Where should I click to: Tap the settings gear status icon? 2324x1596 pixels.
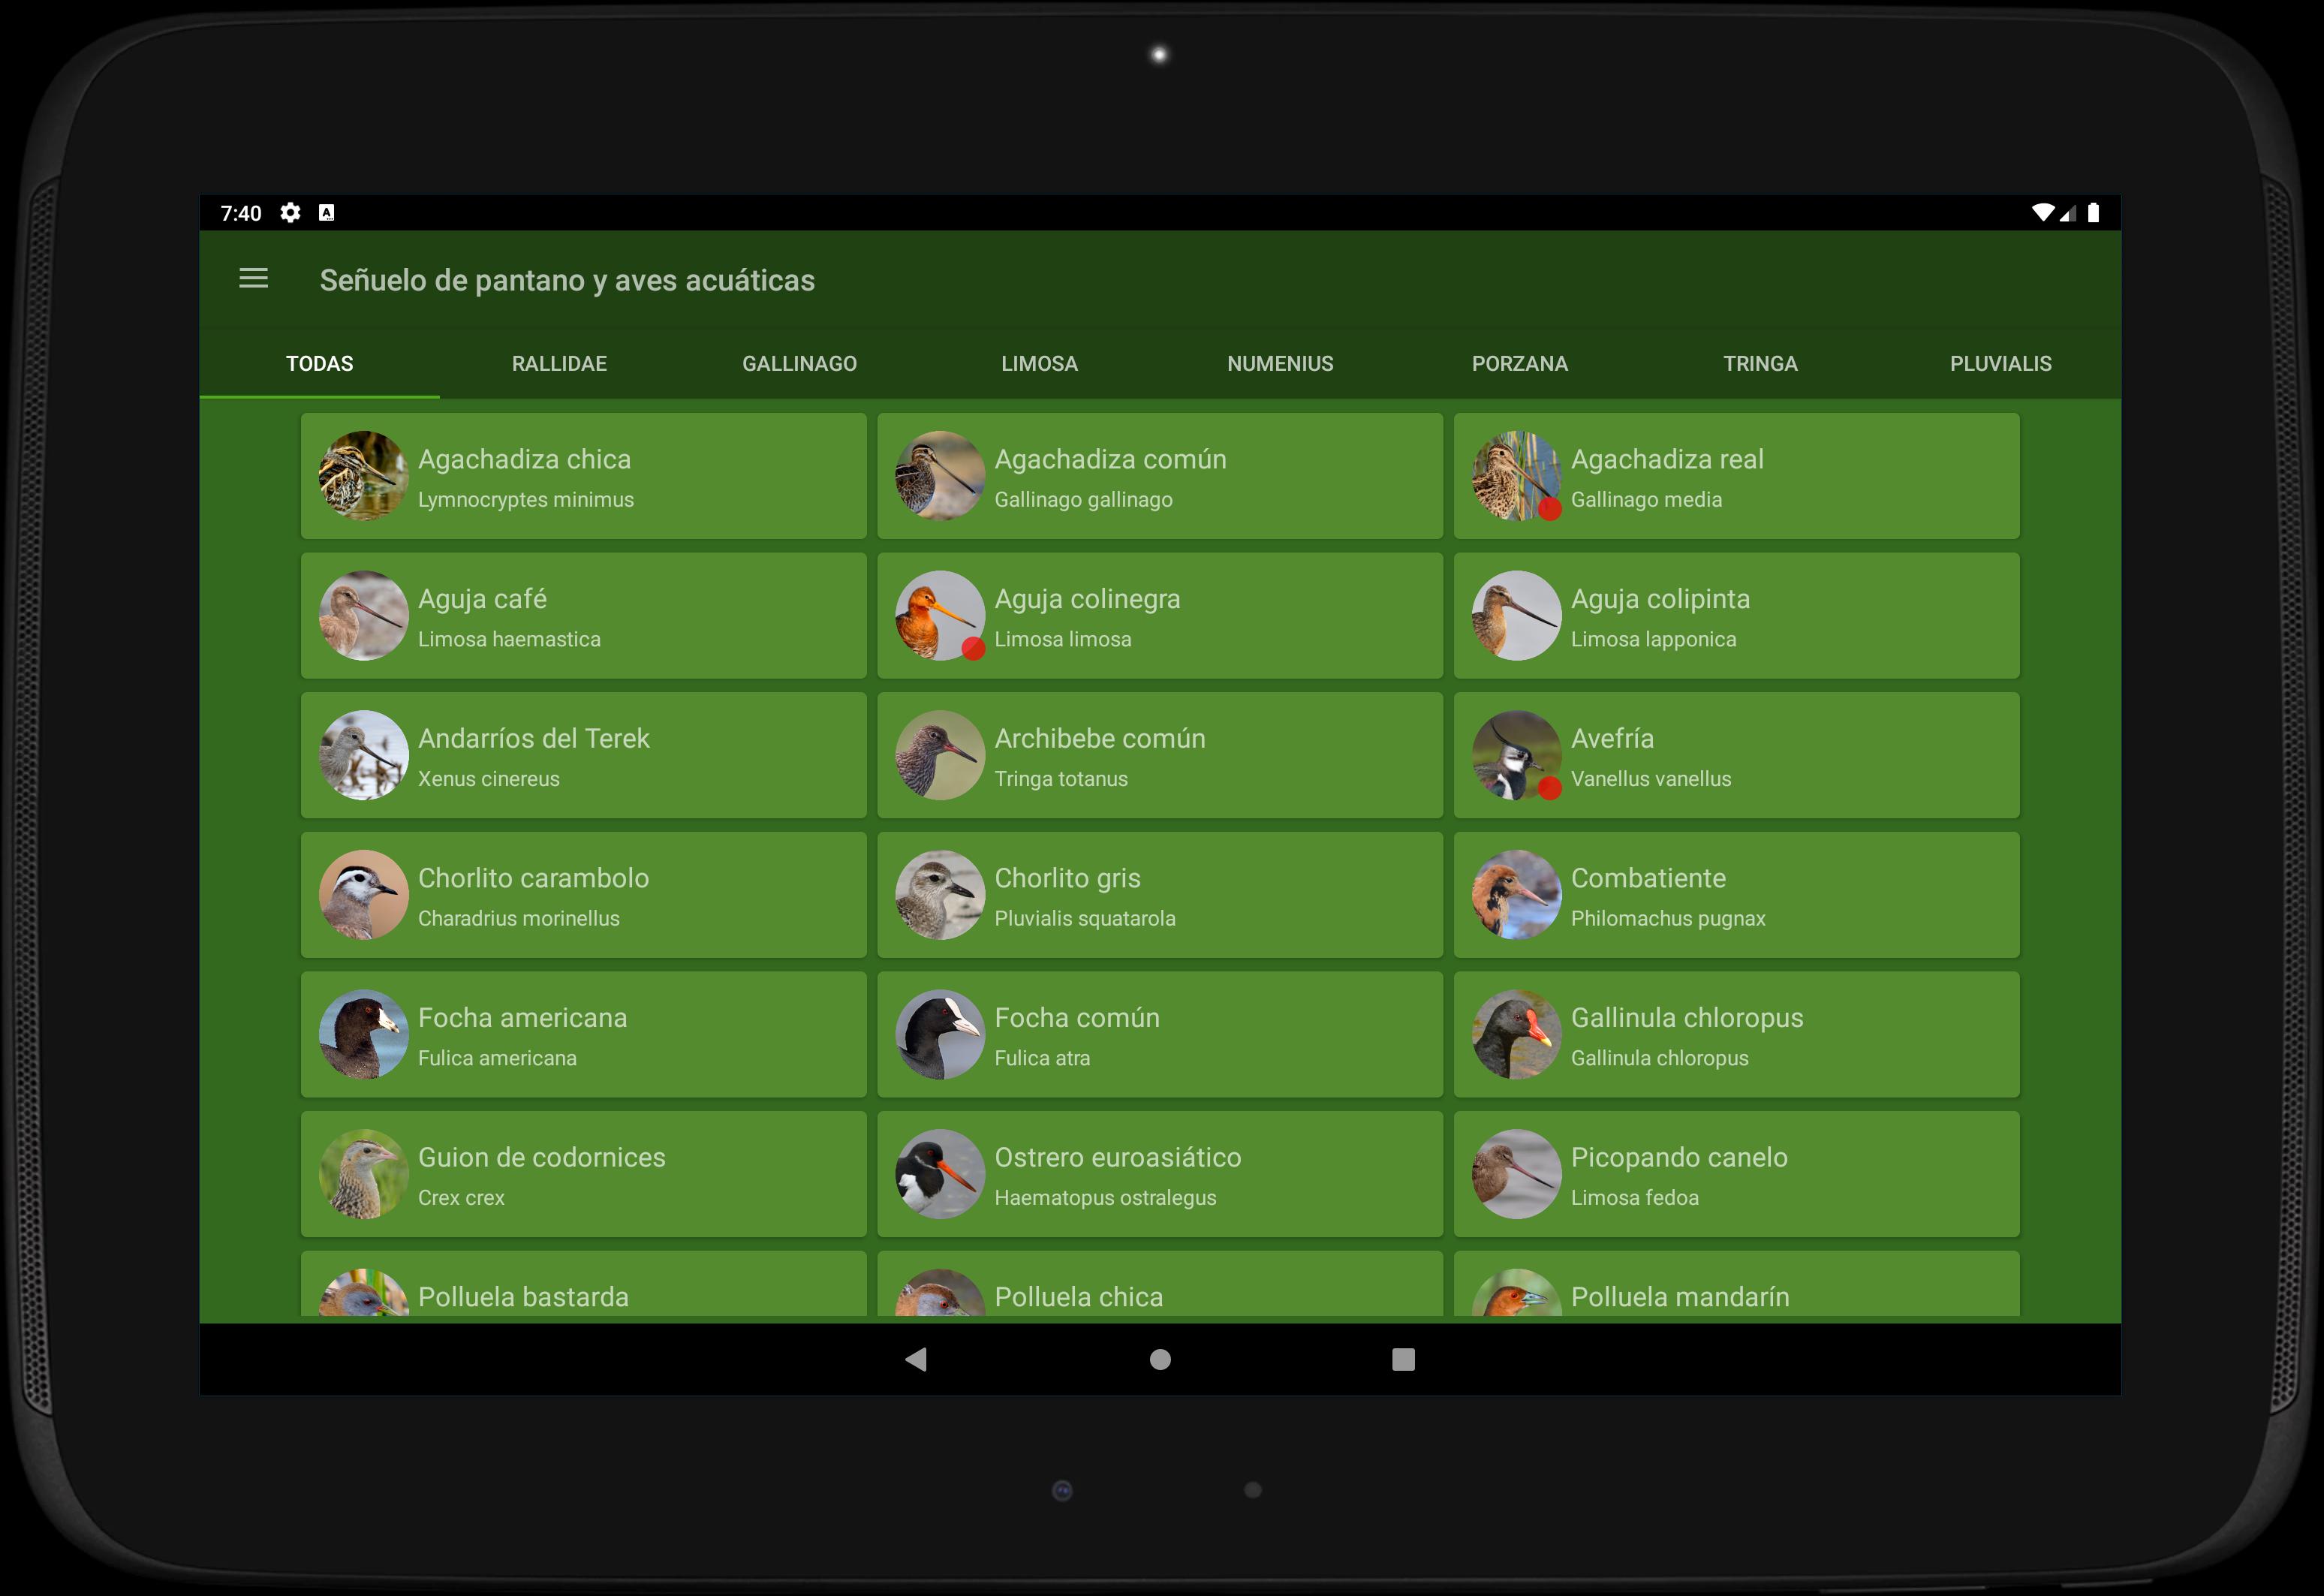(x=290, y=212)
